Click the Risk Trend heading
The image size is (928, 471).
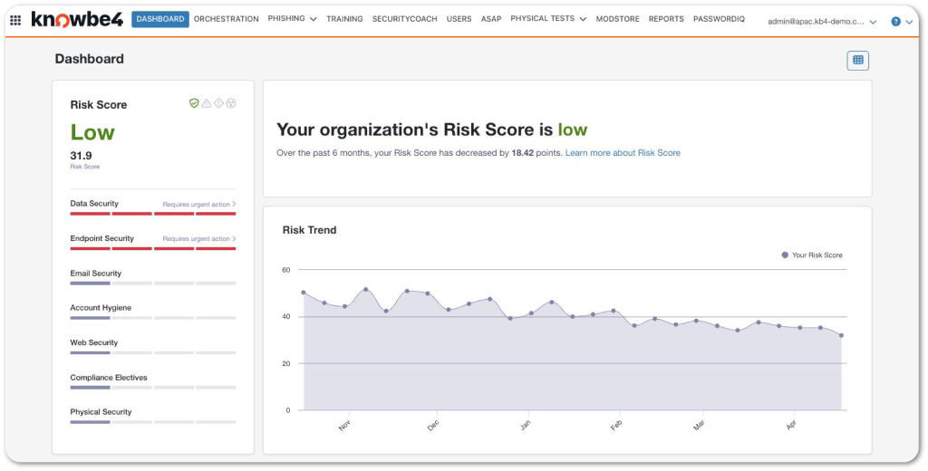click(x=310, y=230)
